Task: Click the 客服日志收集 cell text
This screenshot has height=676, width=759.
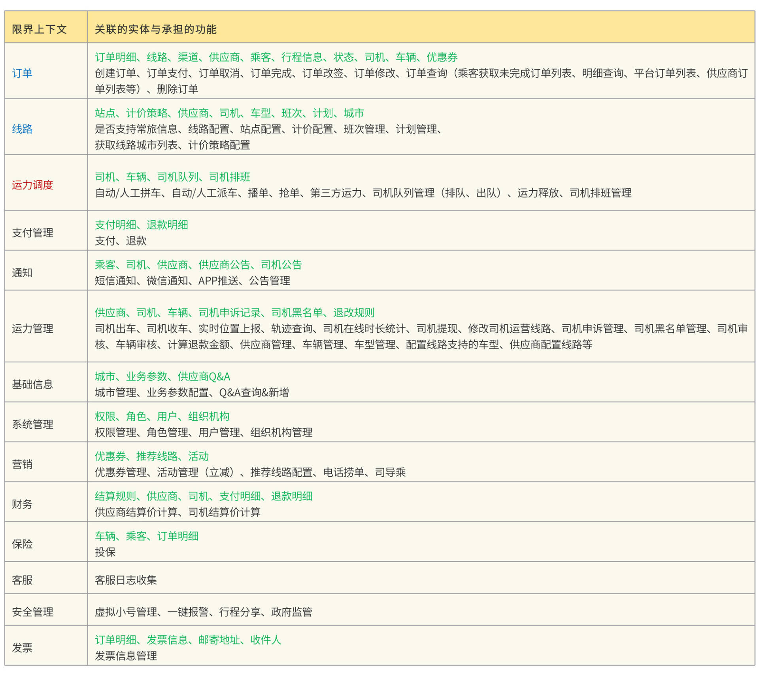Action: 126,580
